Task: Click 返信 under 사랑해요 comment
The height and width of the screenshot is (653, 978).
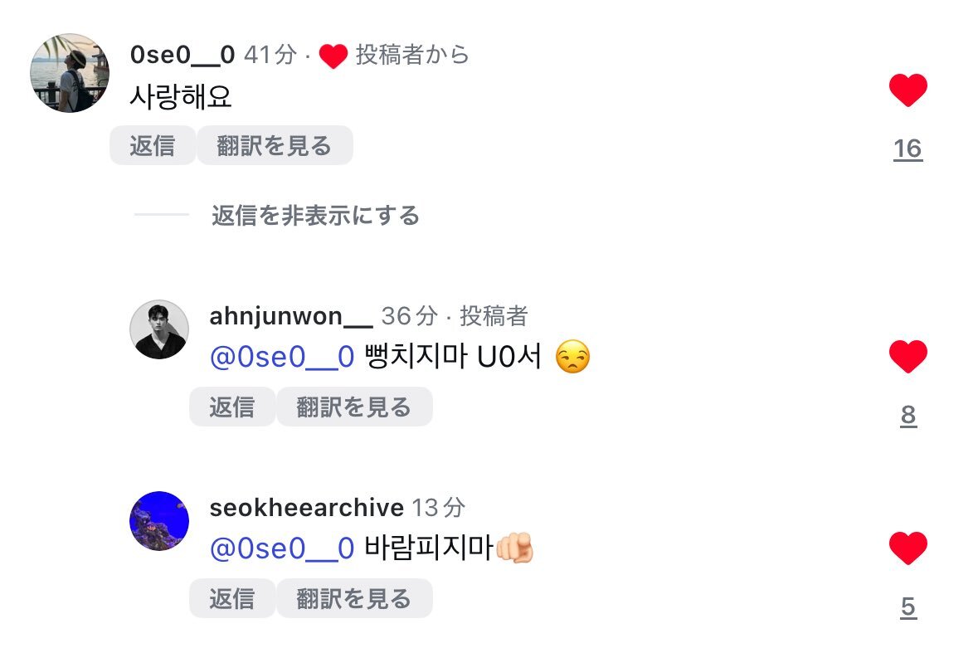Action: click(x=152, y=145)
